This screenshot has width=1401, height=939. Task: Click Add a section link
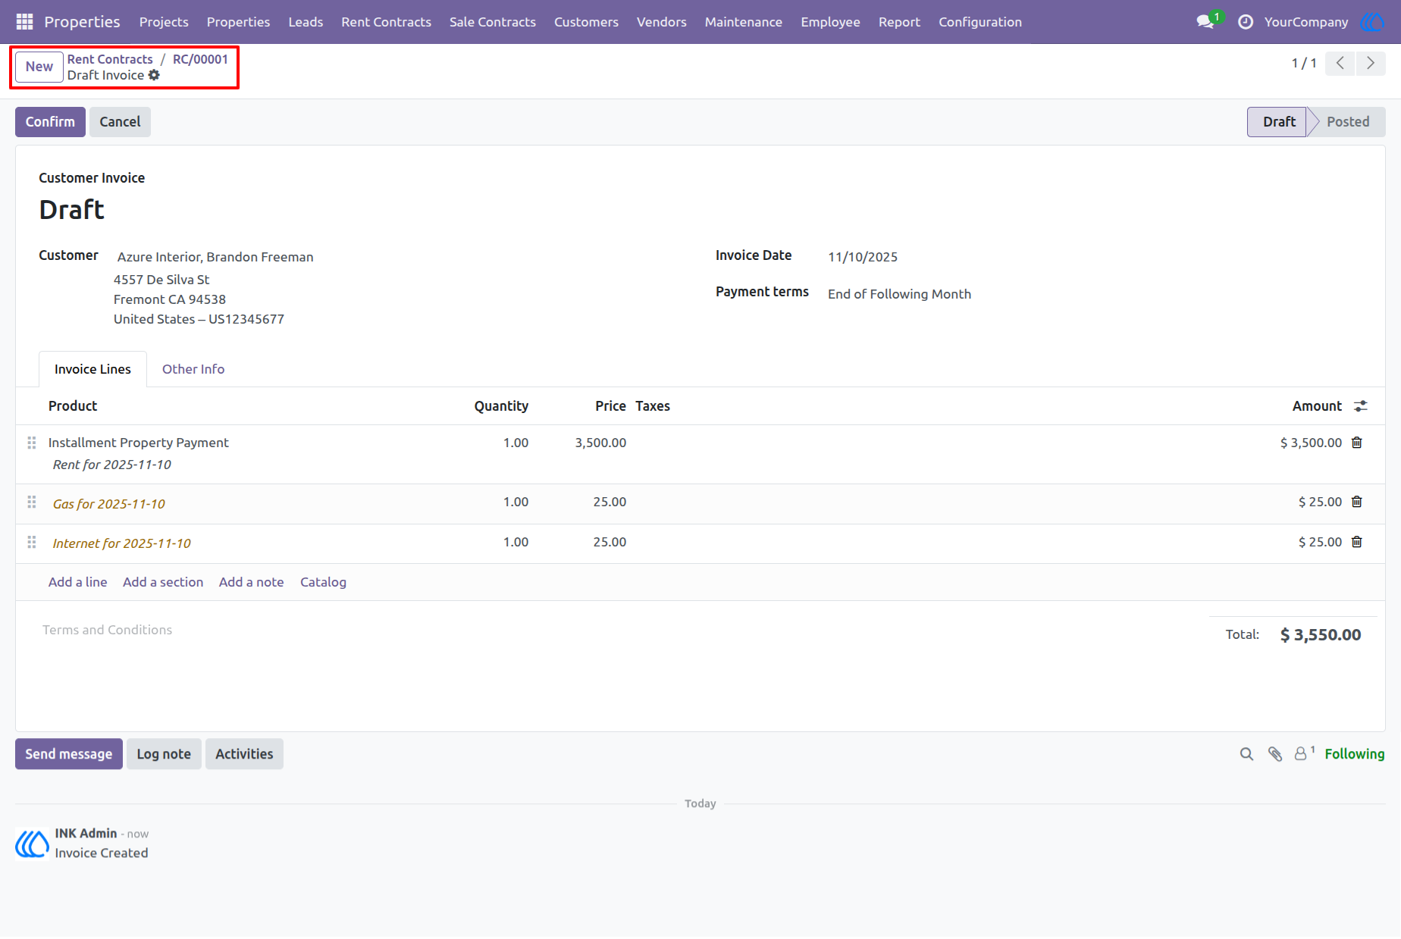pyautogui.click(x=163, y=582)
